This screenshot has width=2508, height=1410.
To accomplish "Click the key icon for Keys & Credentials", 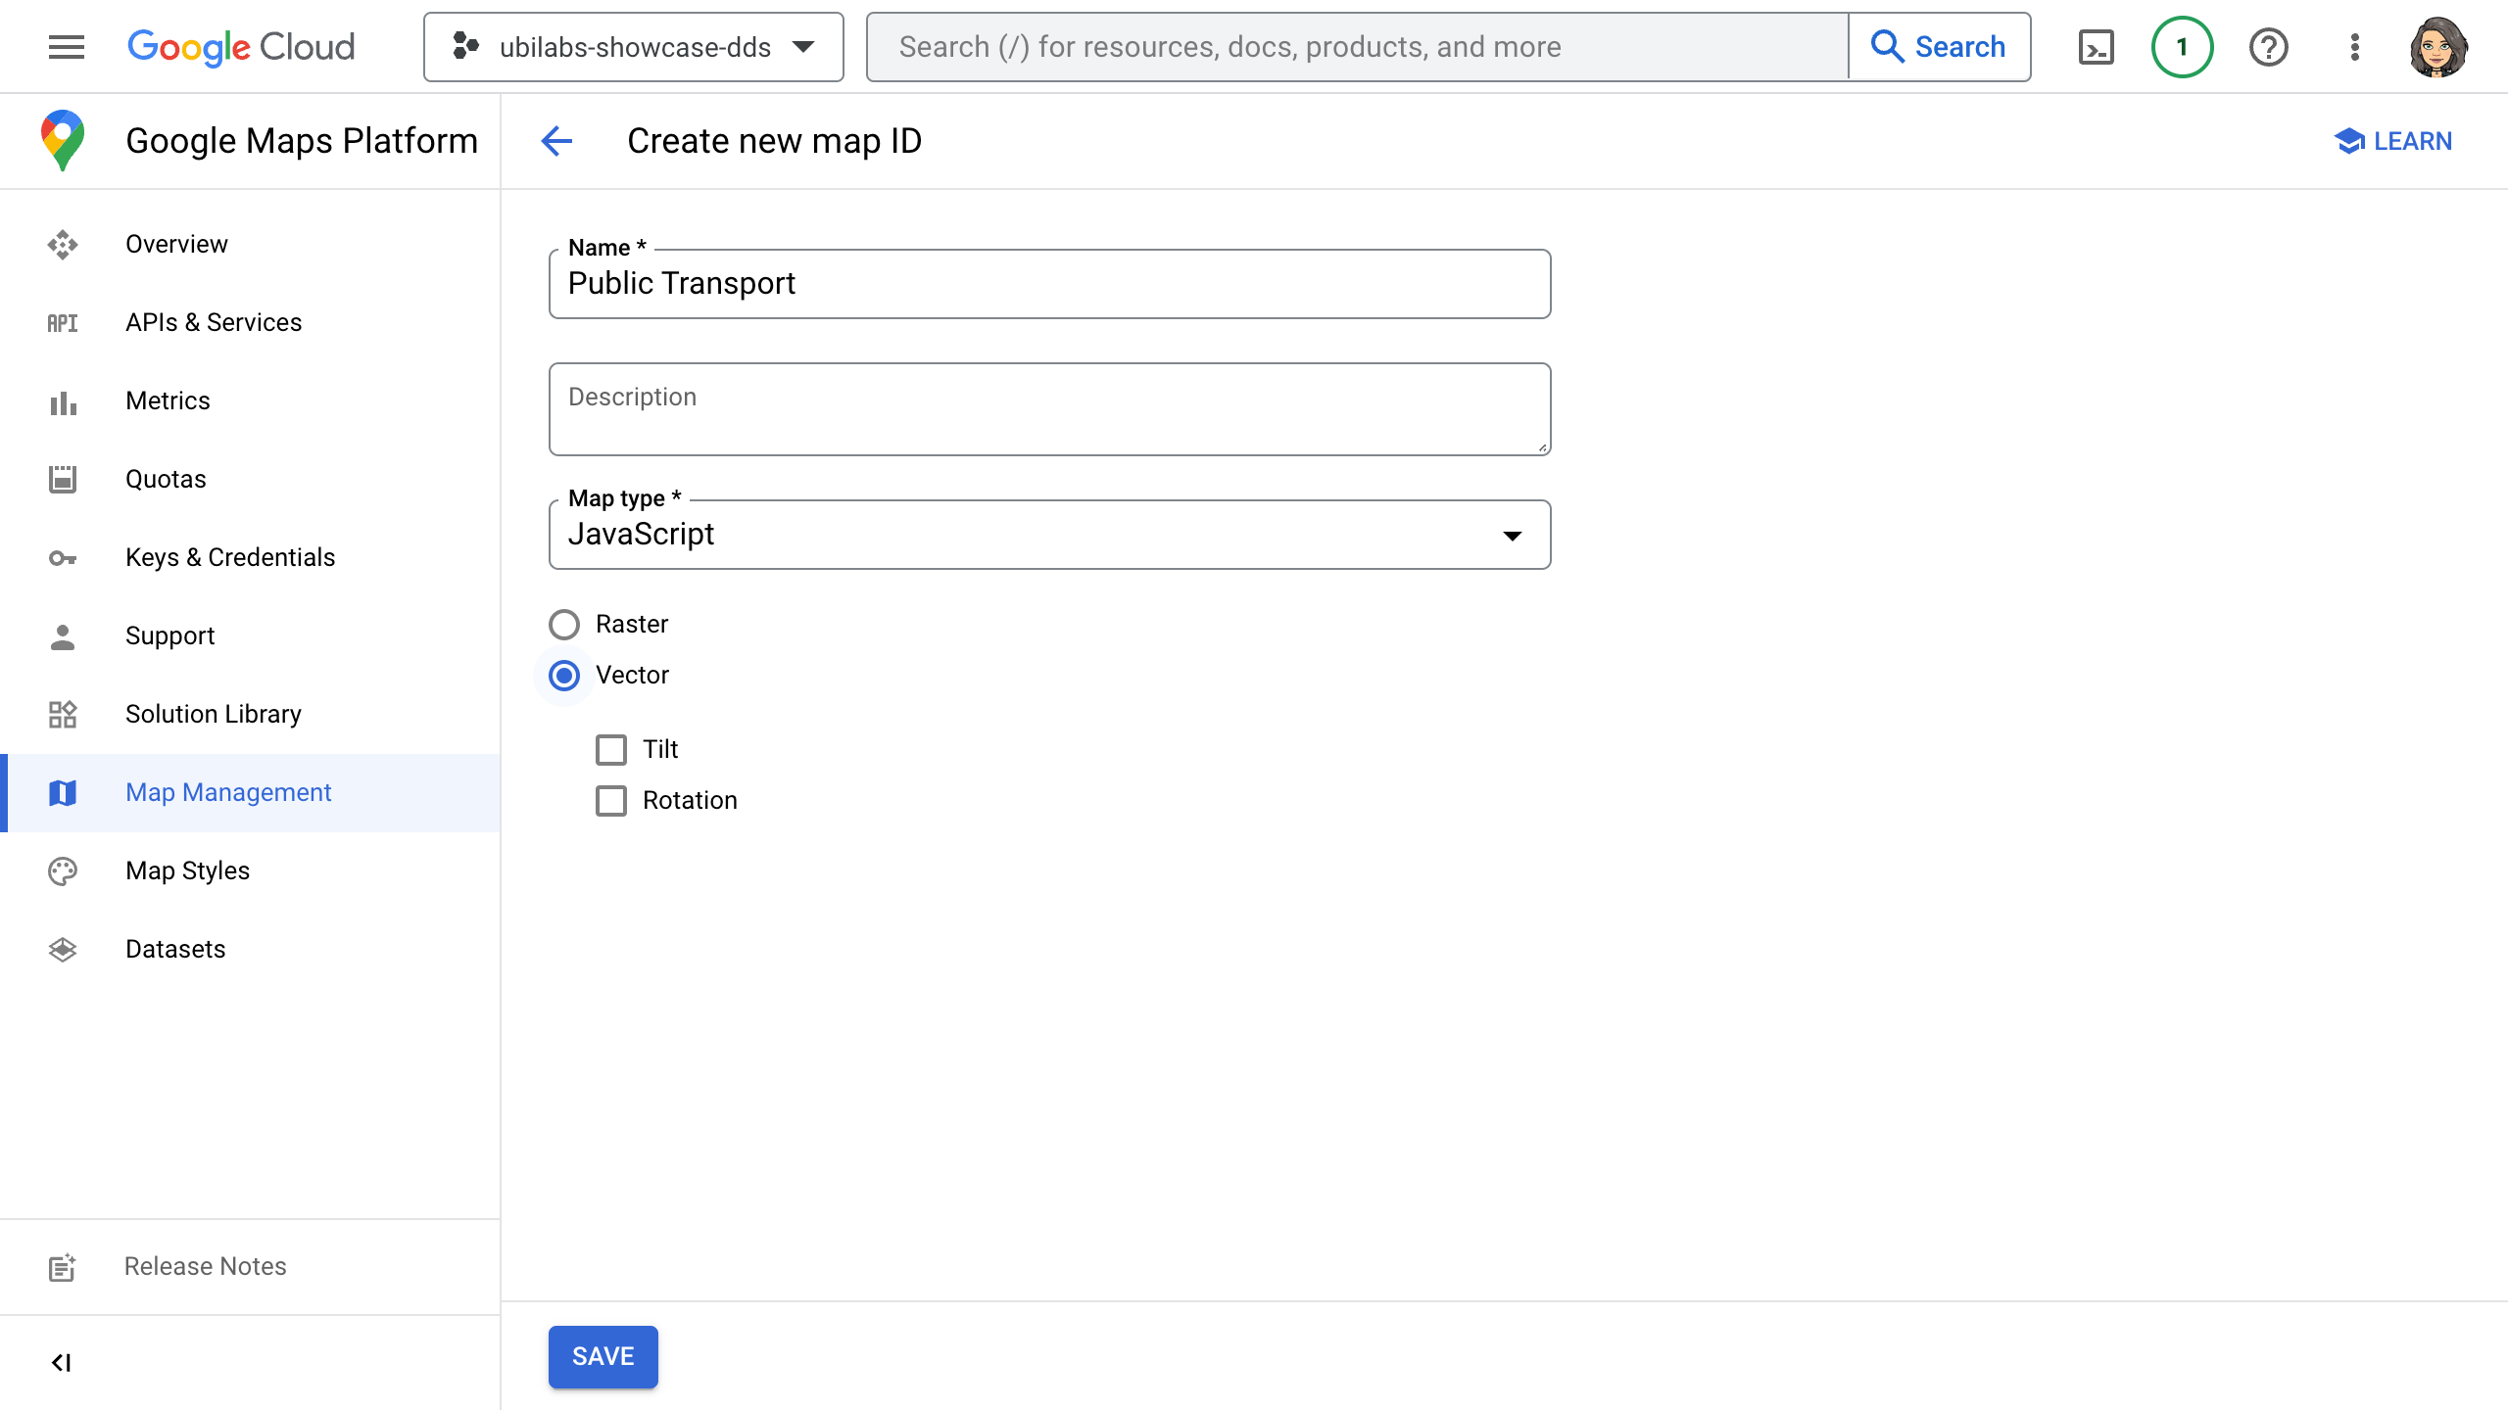I will click(x=63, y=558).
